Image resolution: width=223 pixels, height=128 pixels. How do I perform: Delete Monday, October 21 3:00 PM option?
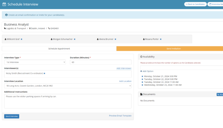(x=142, y=76)
